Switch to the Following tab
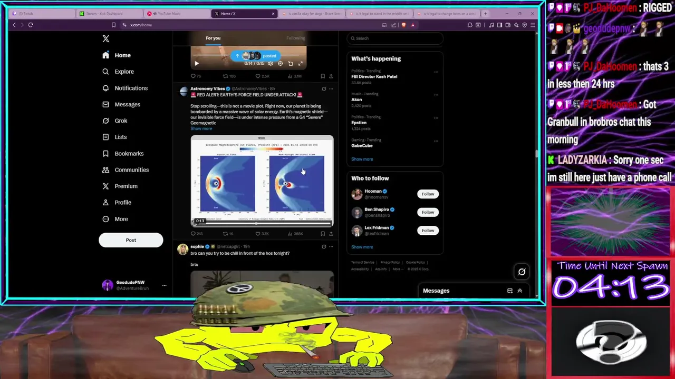The width and height of the screenshot is (675, 379). click(x=296, y=38)
